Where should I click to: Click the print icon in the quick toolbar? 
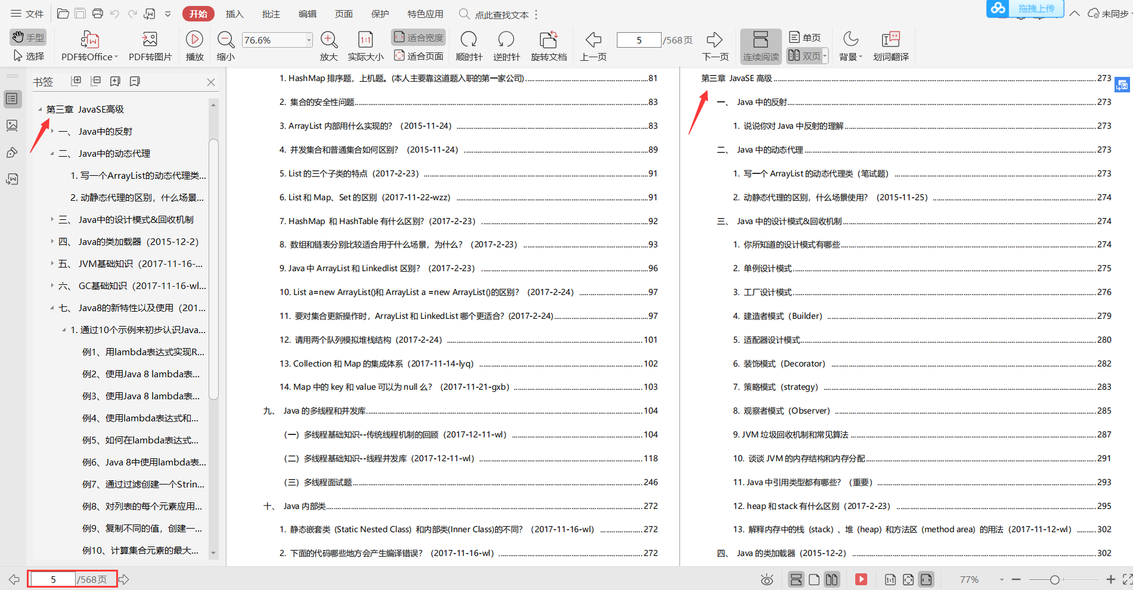98,14
